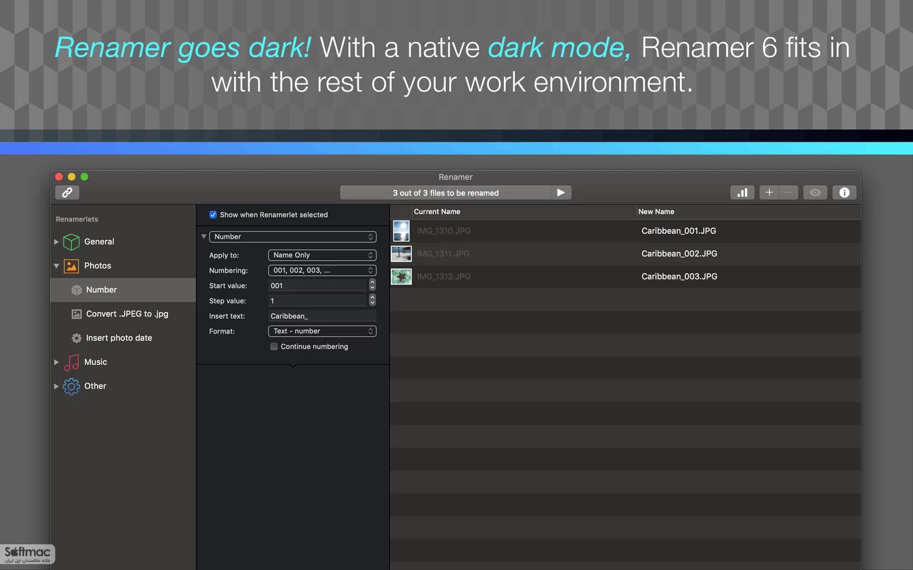The height and width of the screenshot is (570, 913).
Task: Click new name Caribbean_002.JPG
Action: (679, 254)
